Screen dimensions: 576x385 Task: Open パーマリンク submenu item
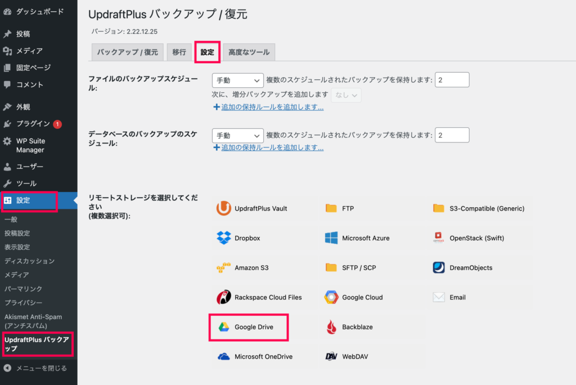(x=23, y=289)
